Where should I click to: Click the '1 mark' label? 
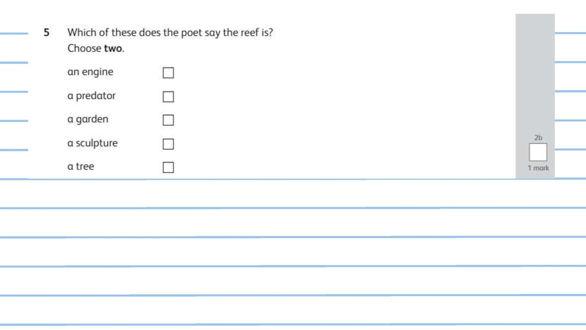pyautogui.click(x=538, y=168)
